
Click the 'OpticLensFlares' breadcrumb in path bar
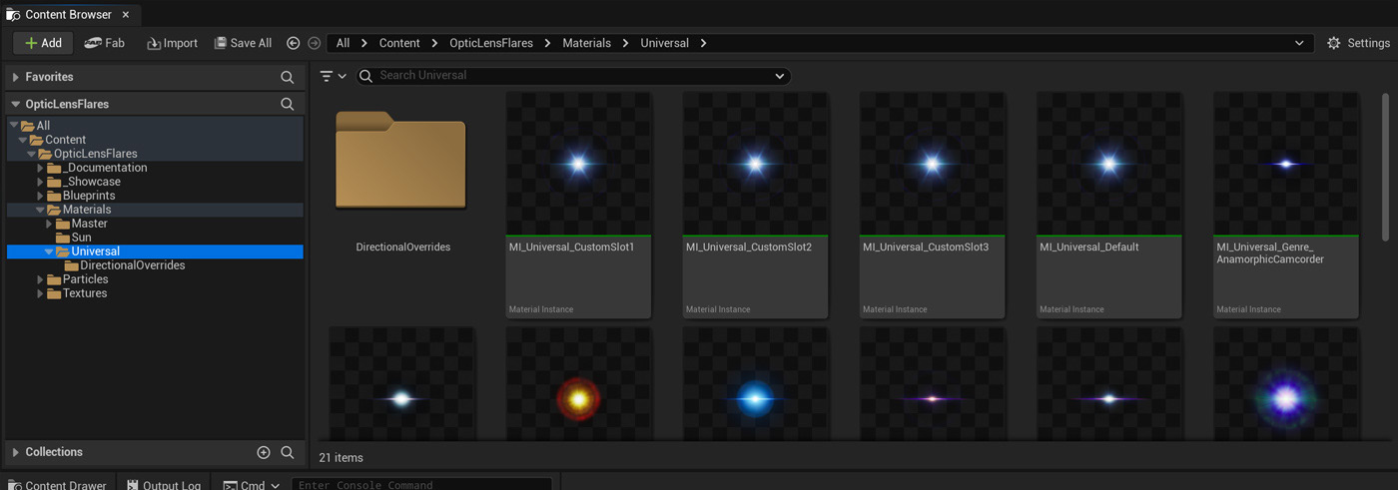491,43
